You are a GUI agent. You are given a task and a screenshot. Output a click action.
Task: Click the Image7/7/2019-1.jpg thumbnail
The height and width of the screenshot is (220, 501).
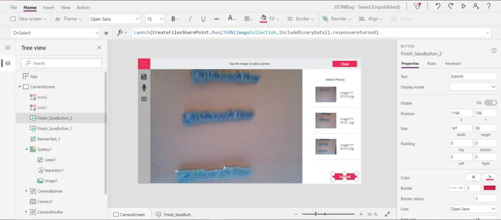click(x=325, y=121)
